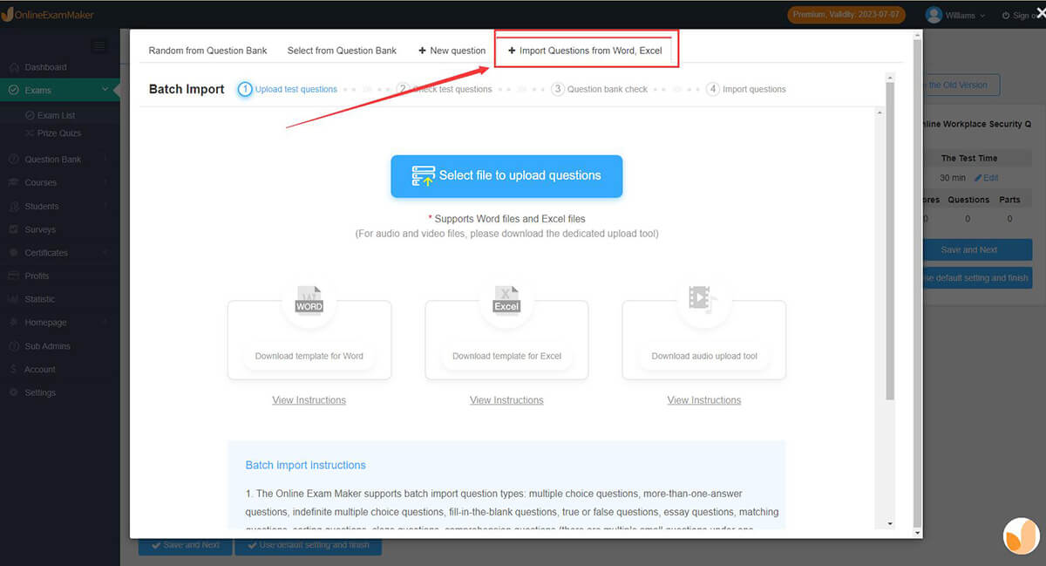Open the Dashboard sidebar item

(45, 67)
